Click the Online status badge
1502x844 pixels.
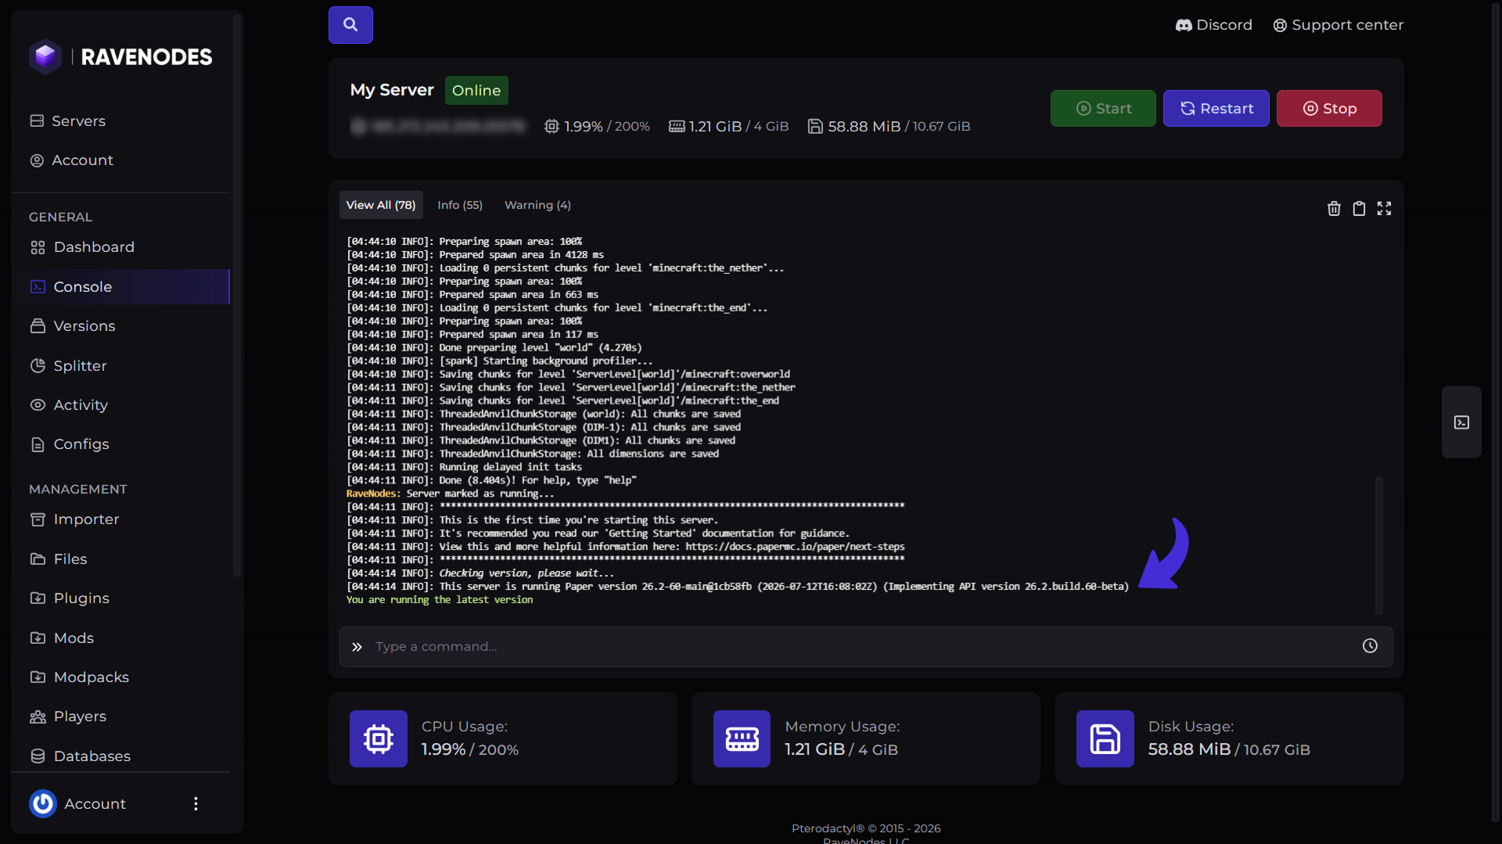[476, 90]
